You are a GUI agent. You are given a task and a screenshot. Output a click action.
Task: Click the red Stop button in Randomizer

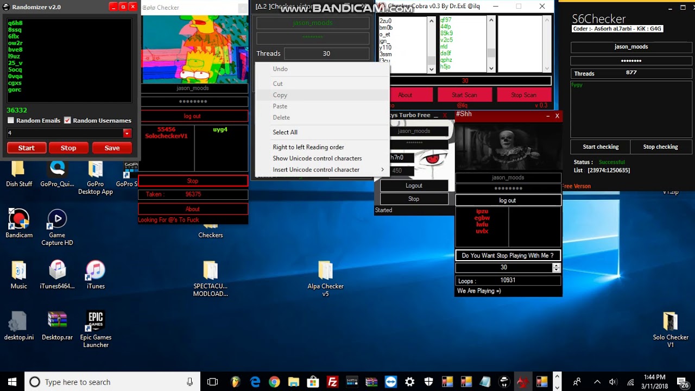(x=68, y=148)
